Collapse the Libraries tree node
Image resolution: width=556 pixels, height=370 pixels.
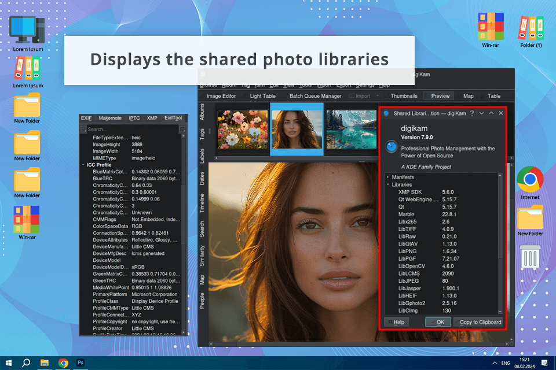point(388,184)
